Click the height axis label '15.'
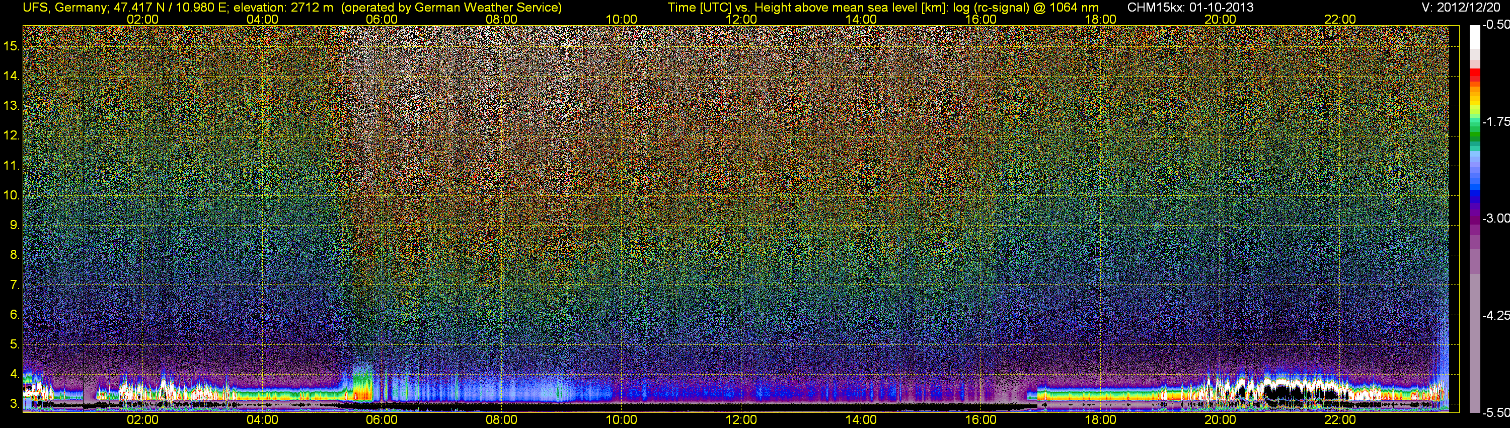The height and width of the screenshot is (428, 1510). (x=12, y=46)
